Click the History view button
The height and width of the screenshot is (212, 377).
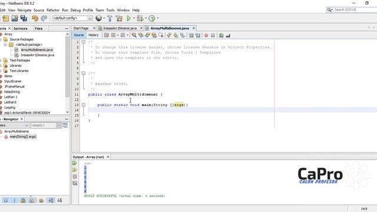tap(93, 35)
